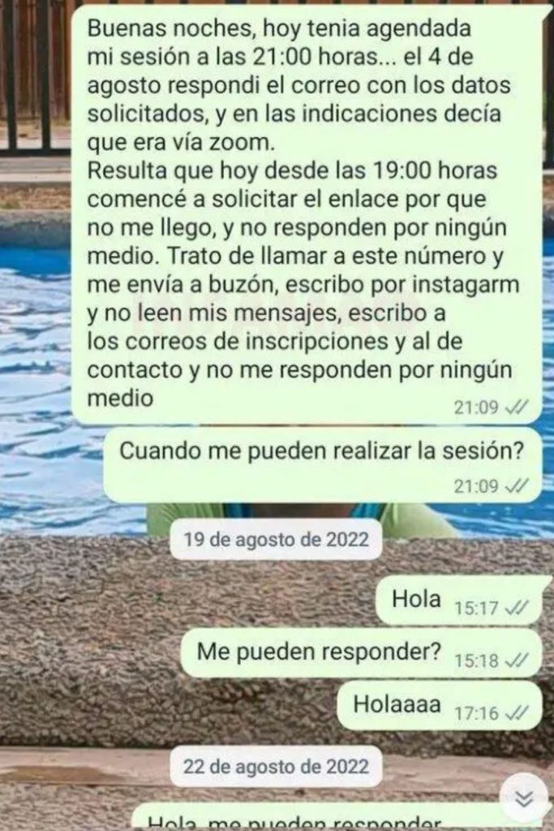Screen dimensions: 554x831
Task: Tap double-check ticks on the 21:09 long message
Action: pyautogui.click(x=517, y=407)
